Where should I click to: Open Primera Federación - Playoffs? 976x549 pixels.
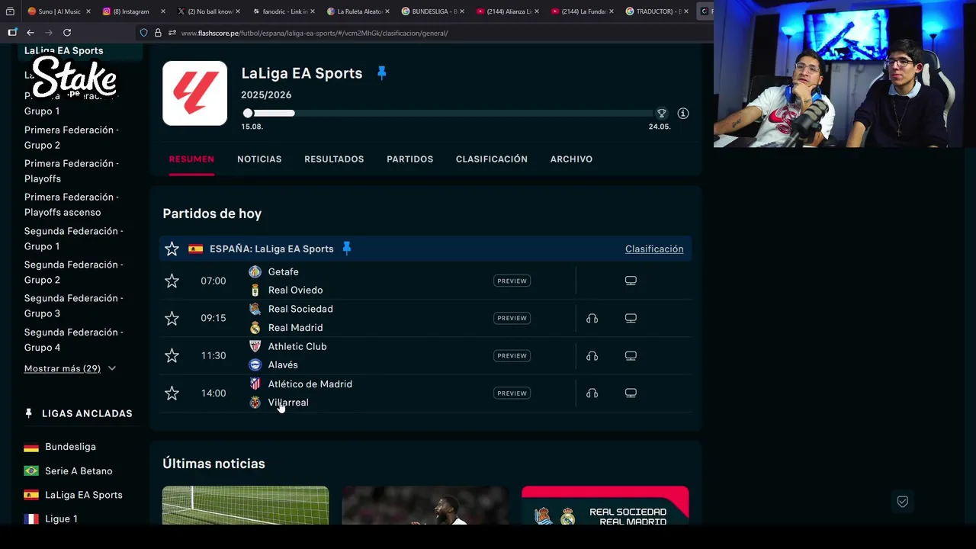[x=72, y=171]
